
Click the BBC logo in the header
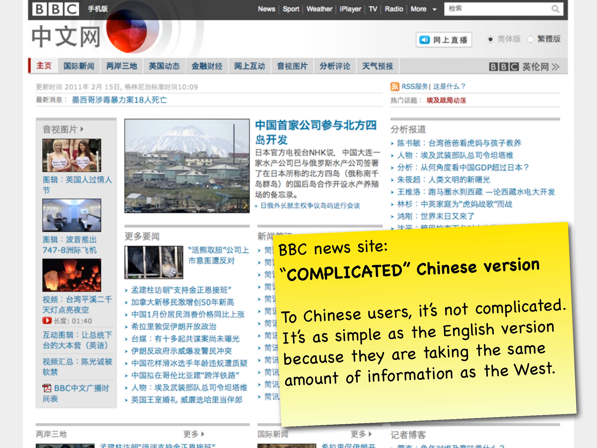tap(55, 9)
